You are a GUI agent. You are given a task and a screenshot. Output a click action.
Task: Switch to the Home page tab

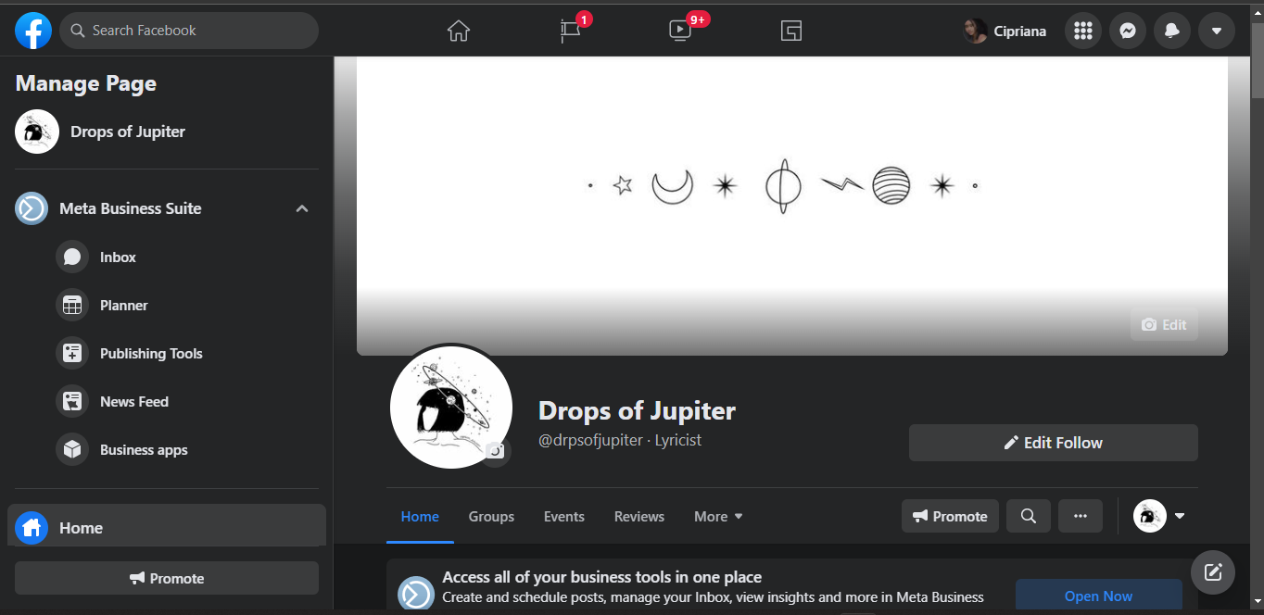tap(420, 516)
